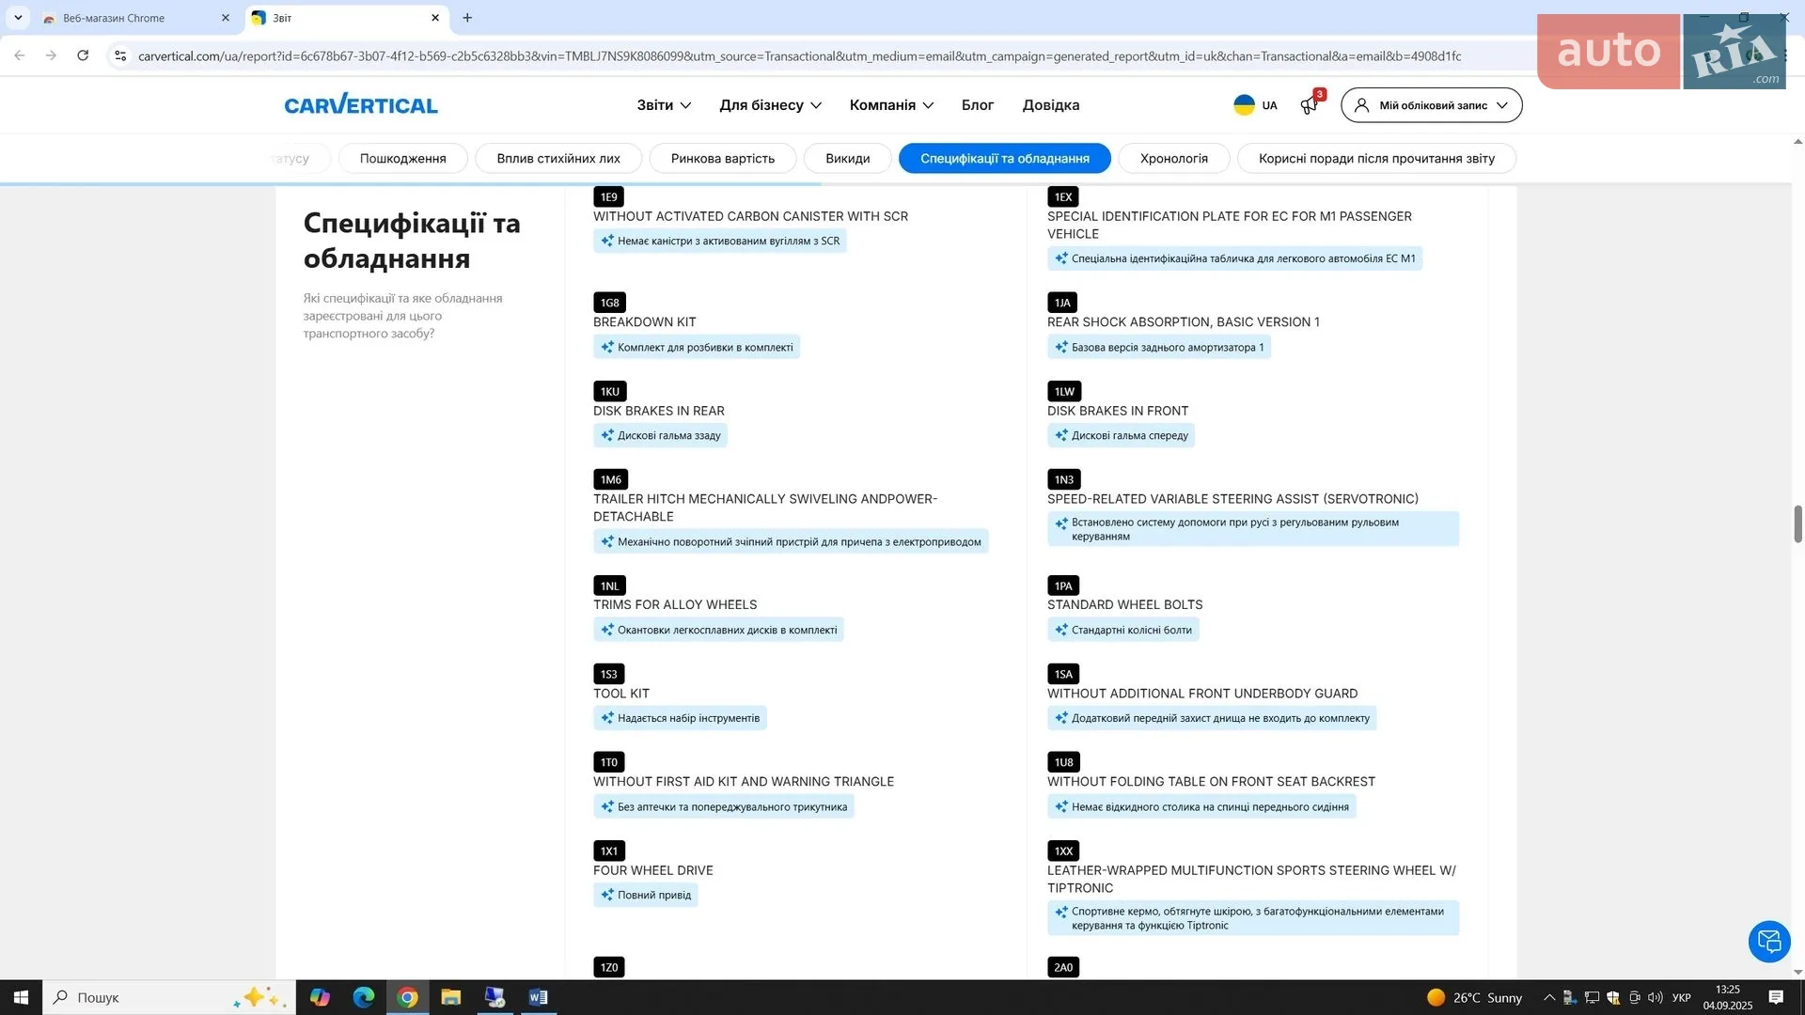Viewport: 1805px width, 1015px height.
Task: Reload the page with the refresh icon
Action: [83, 55]
